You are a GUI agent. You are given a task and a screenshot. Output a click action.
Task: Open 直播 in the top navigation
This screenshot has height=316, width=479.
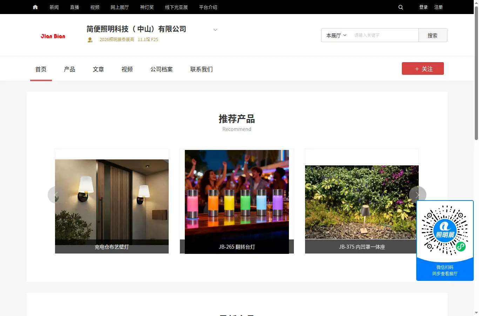pyautogui.click(x=74, y=7)
